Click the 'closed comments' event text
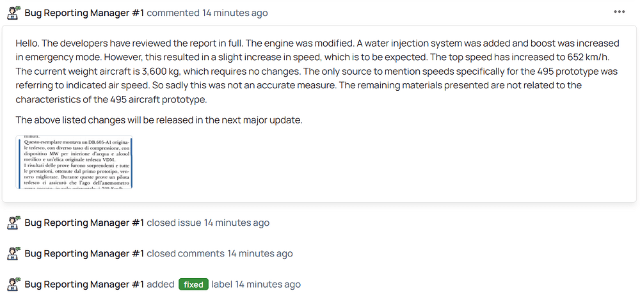Viewport: 640px width, 298px height. tap(186, 253)
